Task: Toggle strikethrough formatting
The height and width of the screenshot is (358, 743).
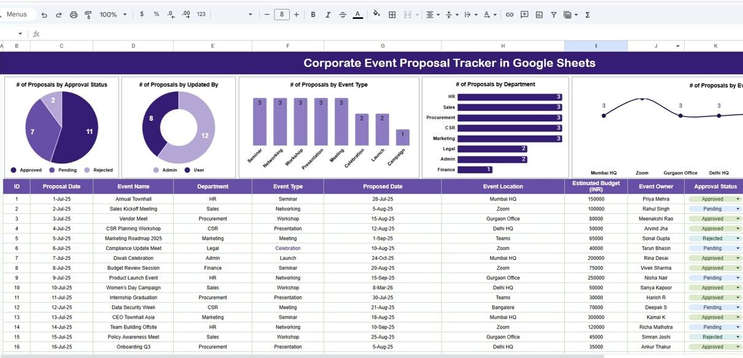Action: [343, 15]
